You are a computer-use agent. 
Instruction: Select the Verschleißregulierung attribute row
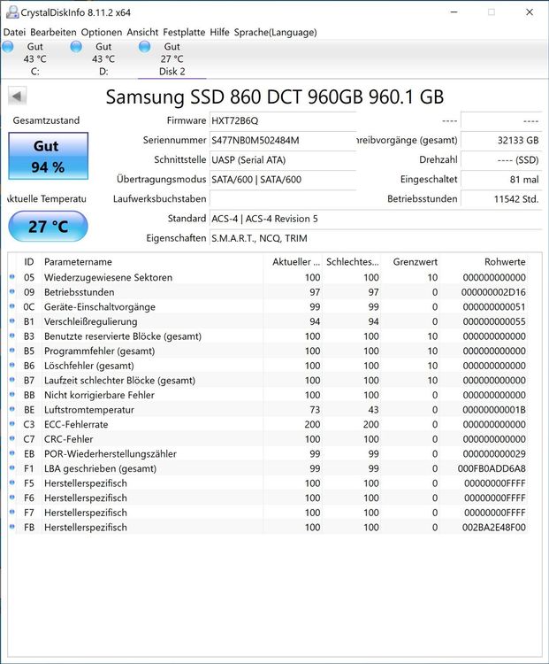click(268, 321)
